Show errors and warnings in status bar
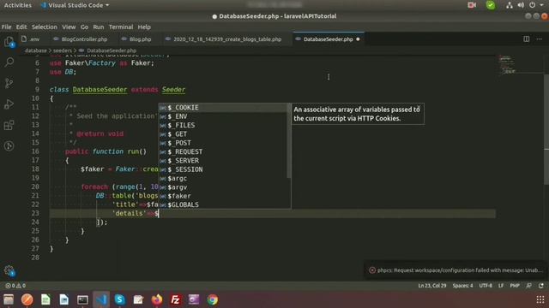549x308 pixels. 15,286
